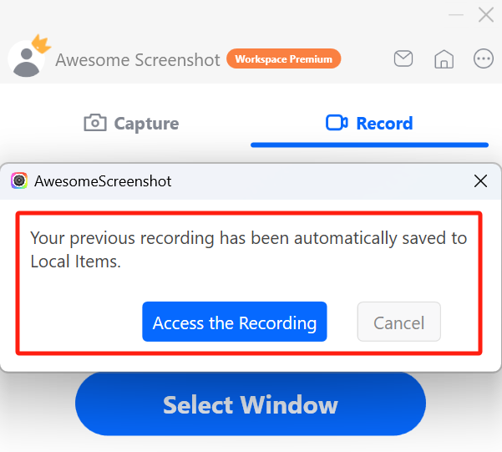Click the Awesome Screenshot title text

(138, 60)
